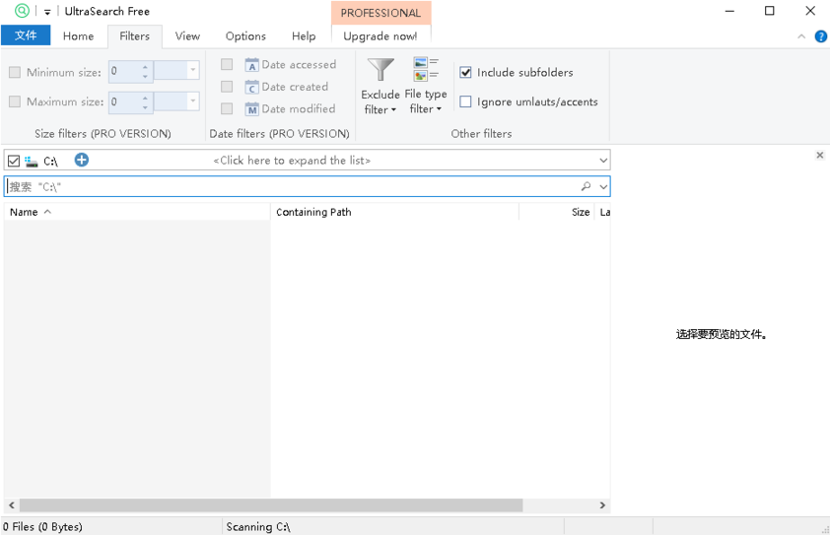Click the UltraSearch app logo icon
Viewport: 830px width, 535px height.
pyautogui.click(x=22, y=11)
